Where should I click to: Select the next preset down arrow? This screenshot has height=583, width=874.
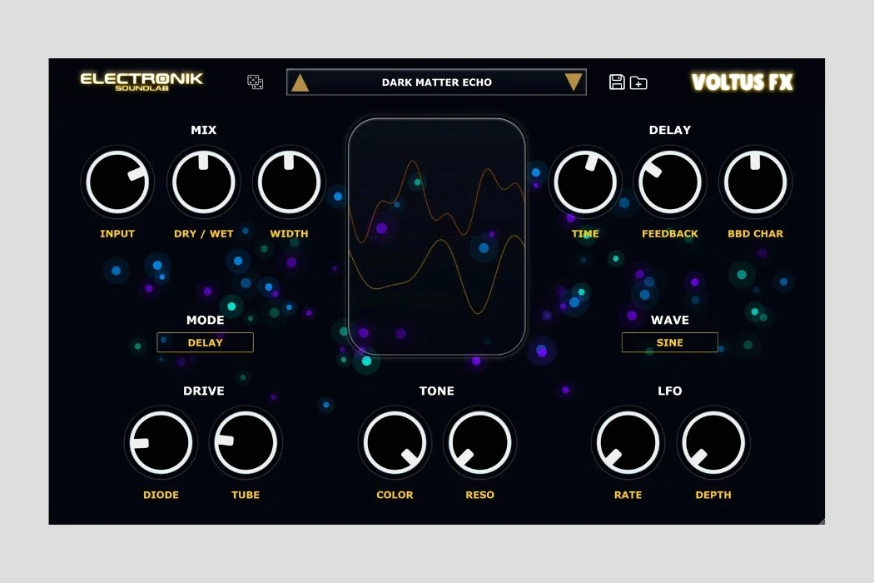tap(573, 82)
